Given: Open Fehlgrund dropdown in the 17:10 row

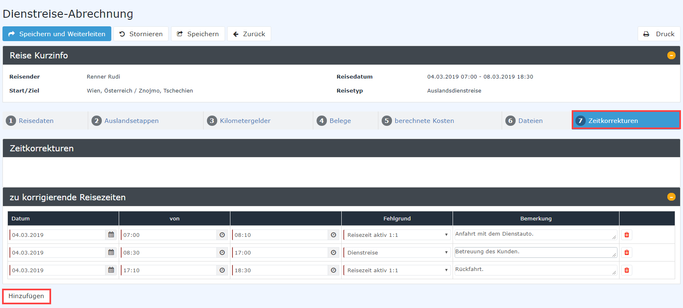Looking at the screenshot, I should [397, 270].
